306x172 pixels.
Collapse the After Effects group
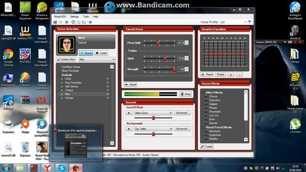pos(203,92)
